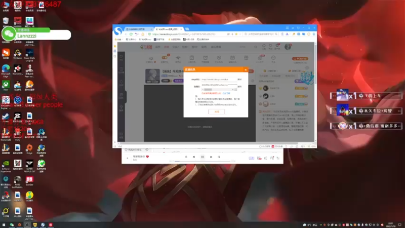Open the GeForce Experience desktop shortcut
The height and width of the screenshot is (228, 405).
coord(6,166)
